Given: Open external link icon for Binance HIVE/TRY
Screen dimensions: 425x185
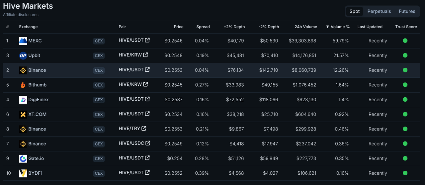Looking at the screenshot, I should [144, 128].
